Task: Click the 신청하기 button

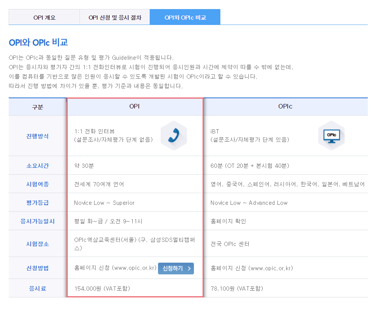Action: click(x=176, y=268)
